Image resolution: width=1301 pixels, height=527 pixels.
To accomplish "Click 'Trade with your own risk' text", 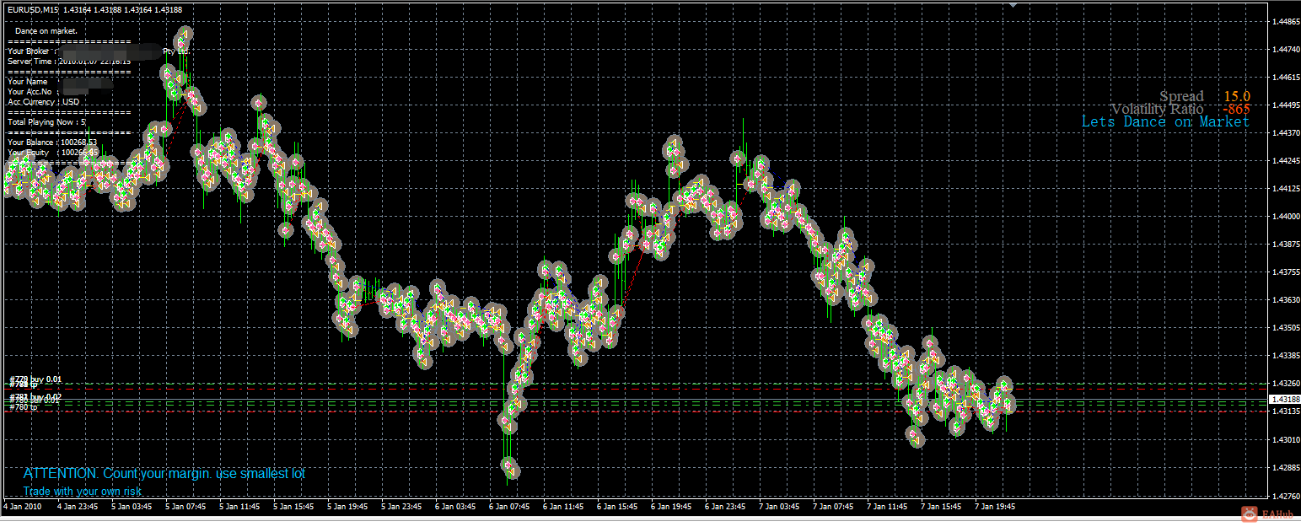I will [83, 491].
